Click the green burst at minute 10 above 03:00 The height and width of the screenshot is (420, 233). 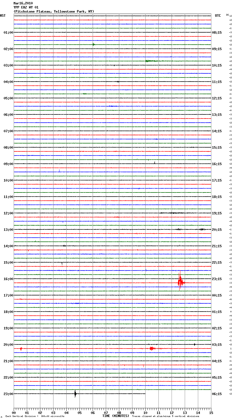[150, 61]
